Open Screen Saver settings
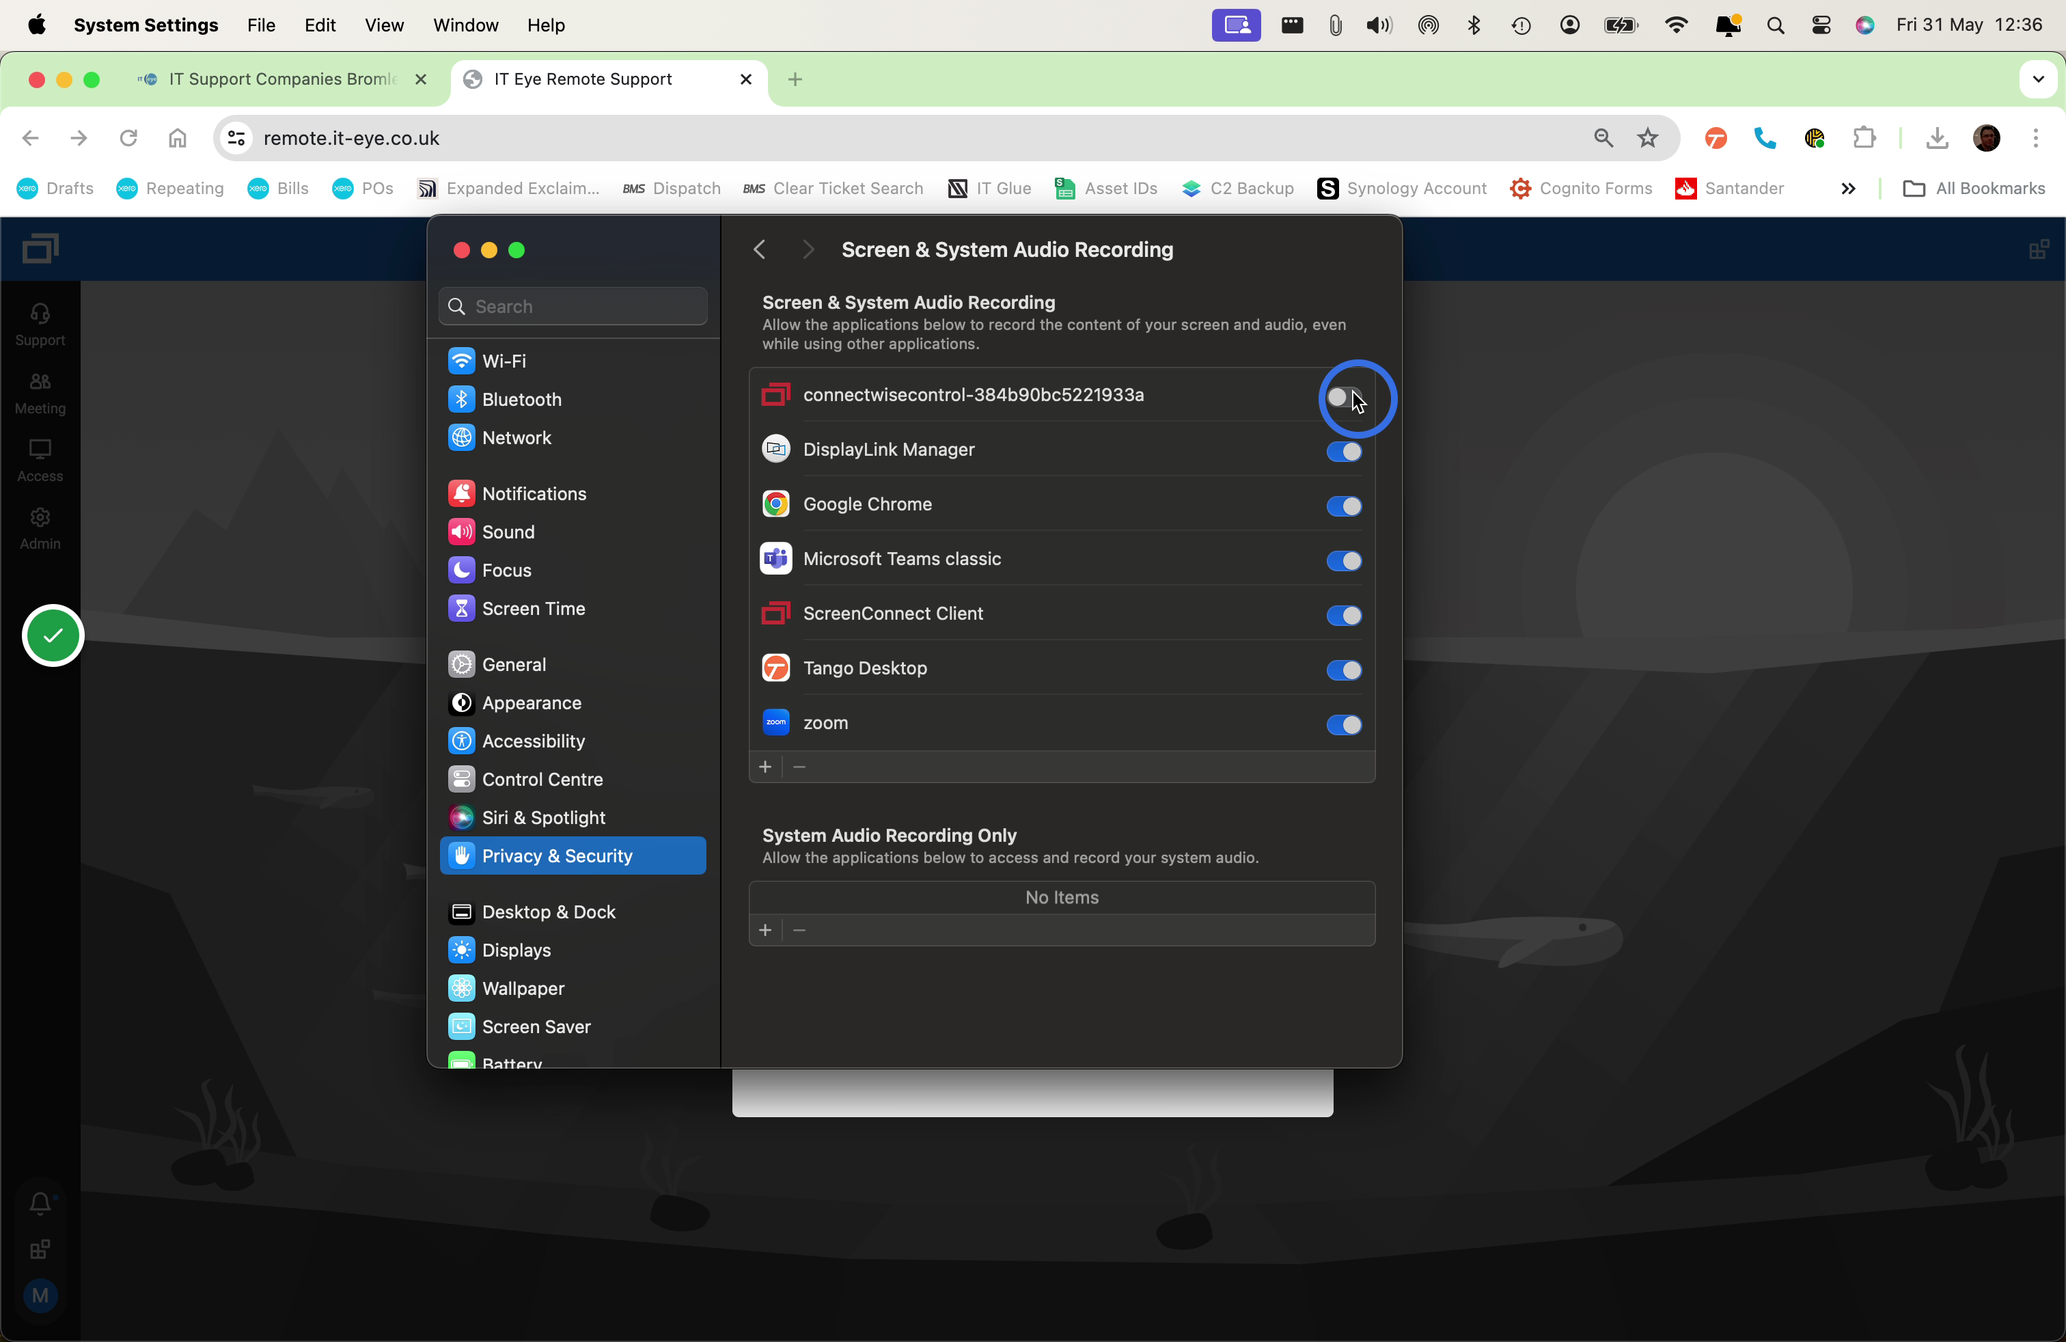This screenshot has width=2066, height=1342. click(x=573, y=1026)
